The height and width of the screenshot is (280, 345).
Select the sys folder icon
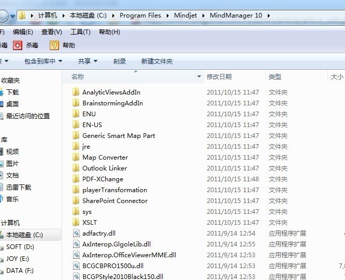pos(76,211)
